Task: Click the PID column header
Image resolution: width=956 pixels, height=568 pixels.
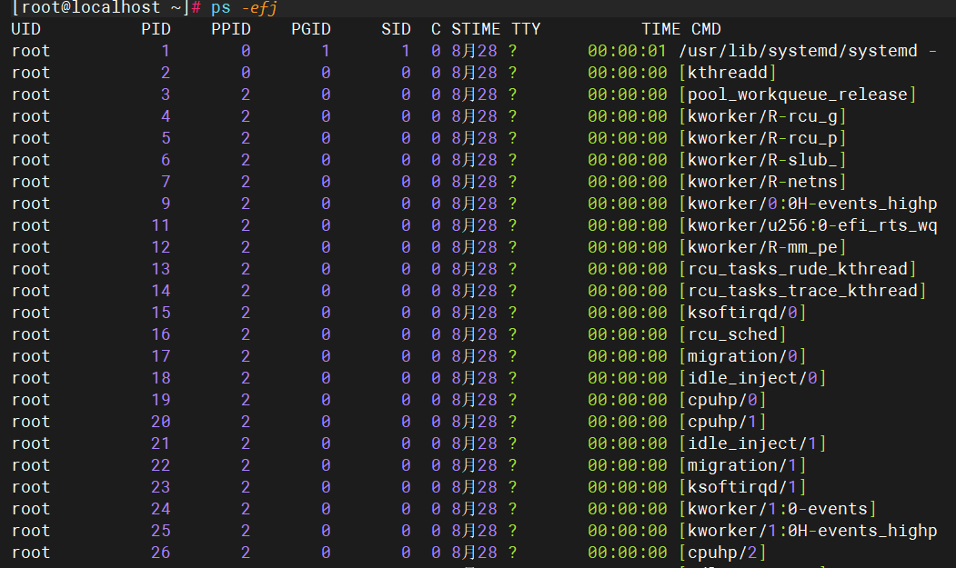Action: pos(155,28)
